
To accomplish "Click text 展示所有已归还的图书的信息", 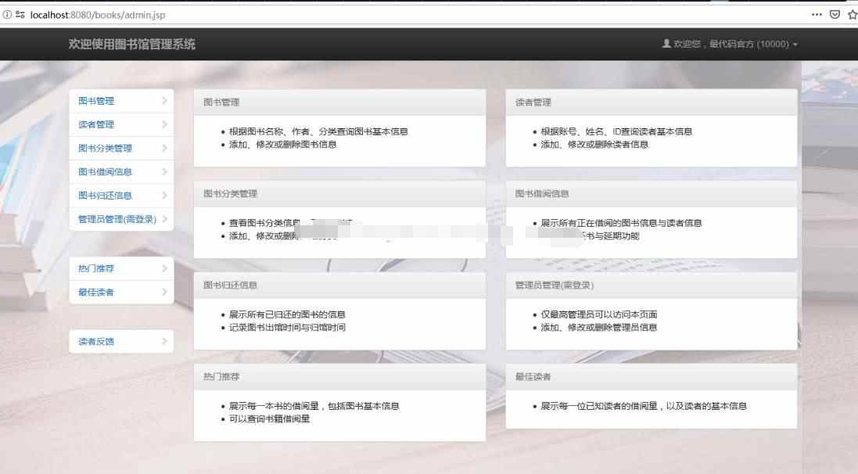I will (x=287, y=314).
